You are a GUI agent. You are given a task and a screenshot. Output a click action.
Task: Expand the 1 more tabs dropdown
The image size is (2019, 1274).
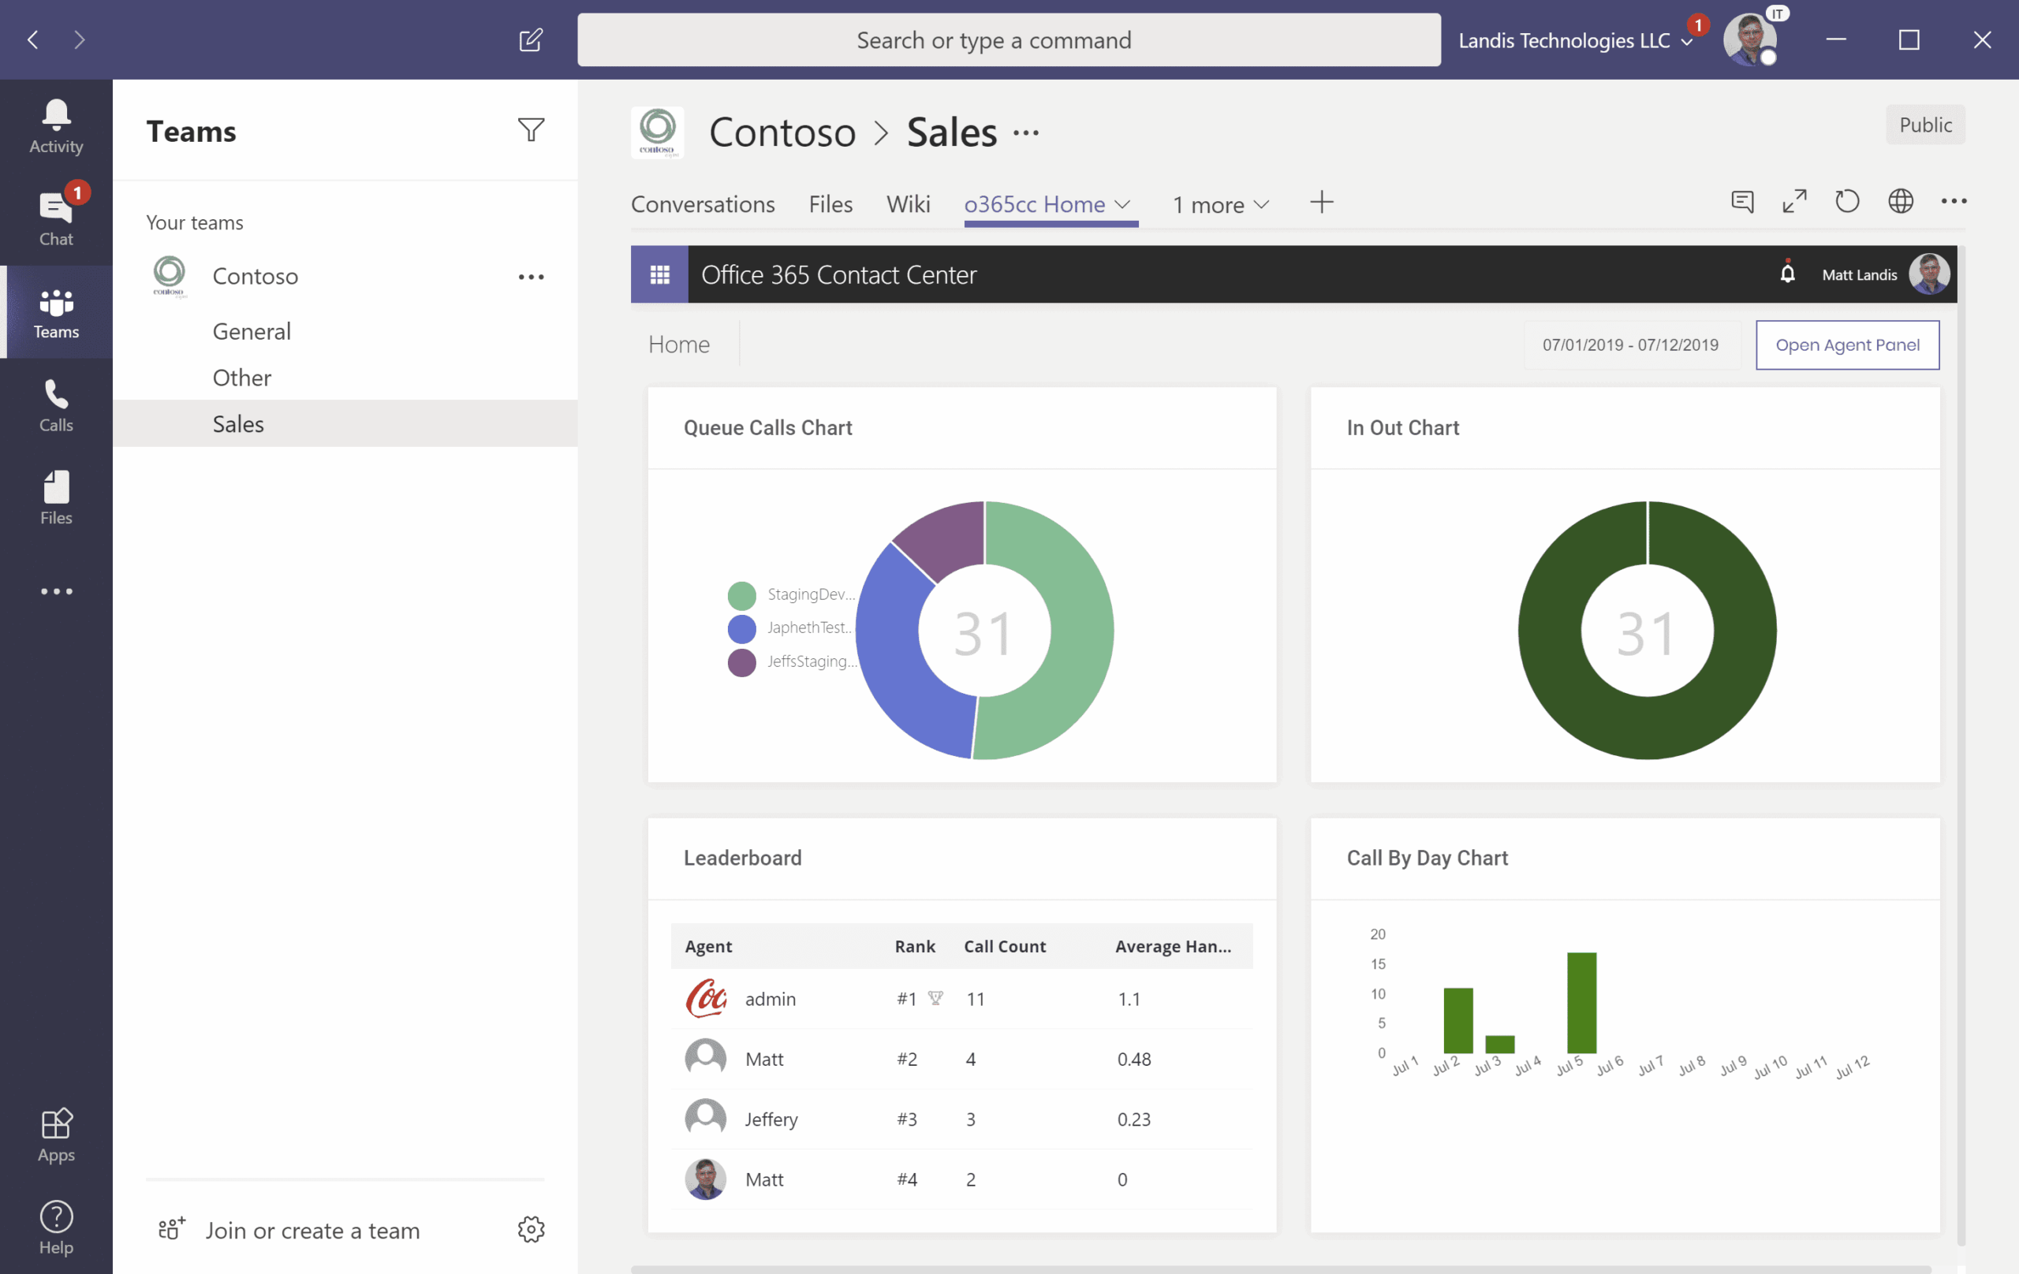pyautogui.click(x=1221, y=204)
